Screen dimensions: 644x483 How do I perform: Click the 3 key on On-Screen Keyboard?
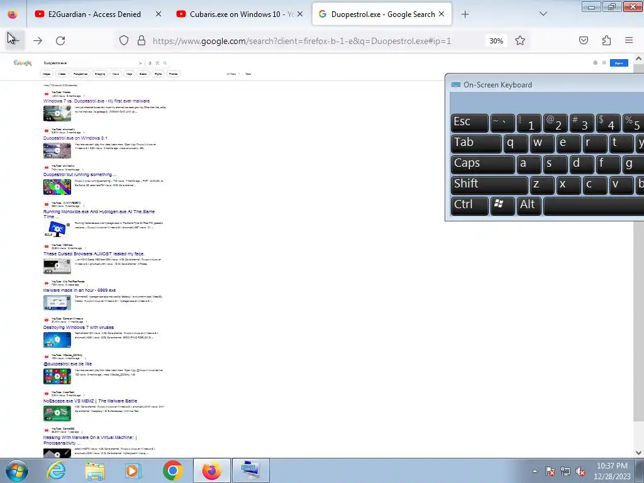click(x=582, y=123)
